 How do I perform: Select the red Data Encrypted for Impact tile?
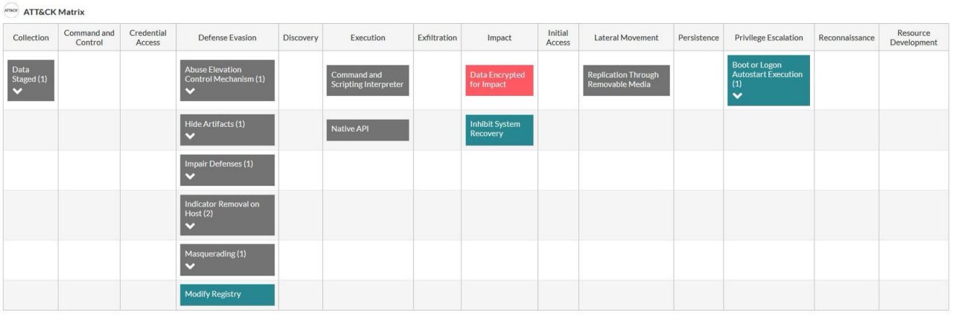click(x=500, y=80)
